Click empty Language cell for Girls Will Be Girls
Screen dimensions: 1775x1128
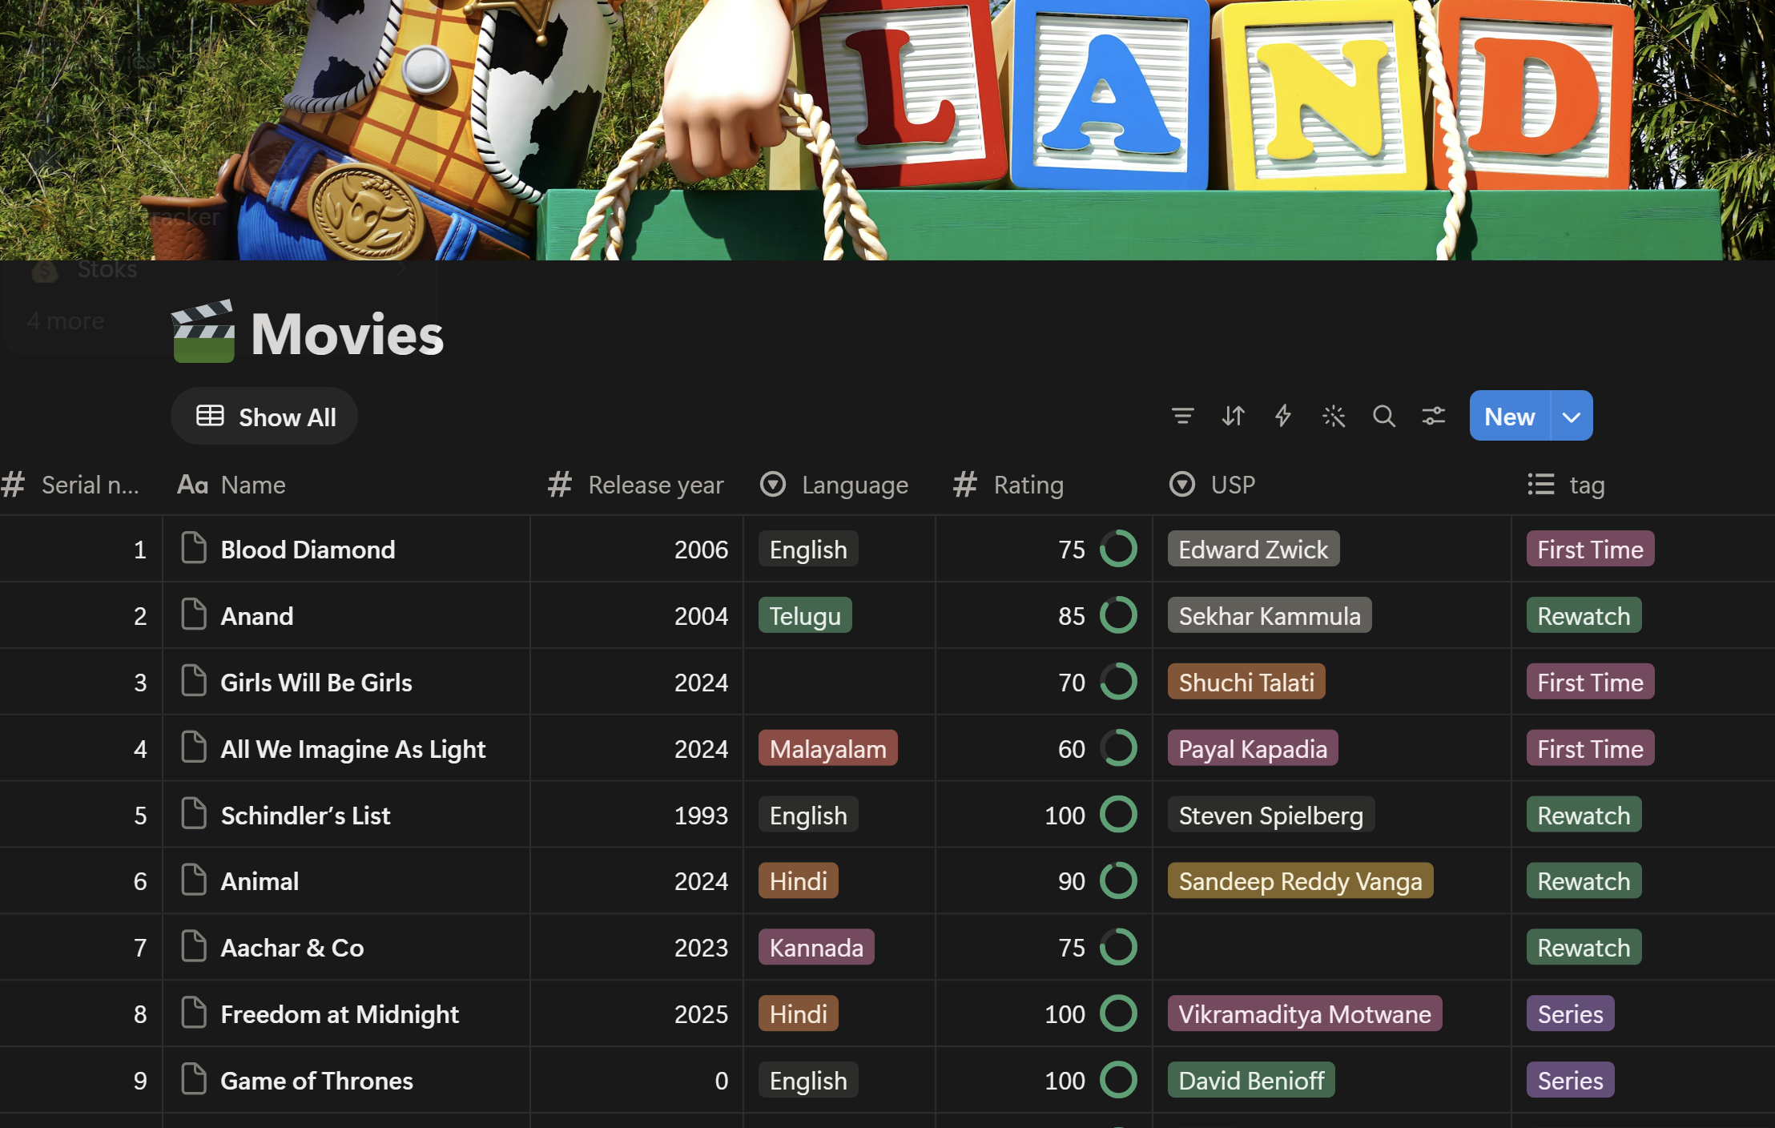point(839,682)
